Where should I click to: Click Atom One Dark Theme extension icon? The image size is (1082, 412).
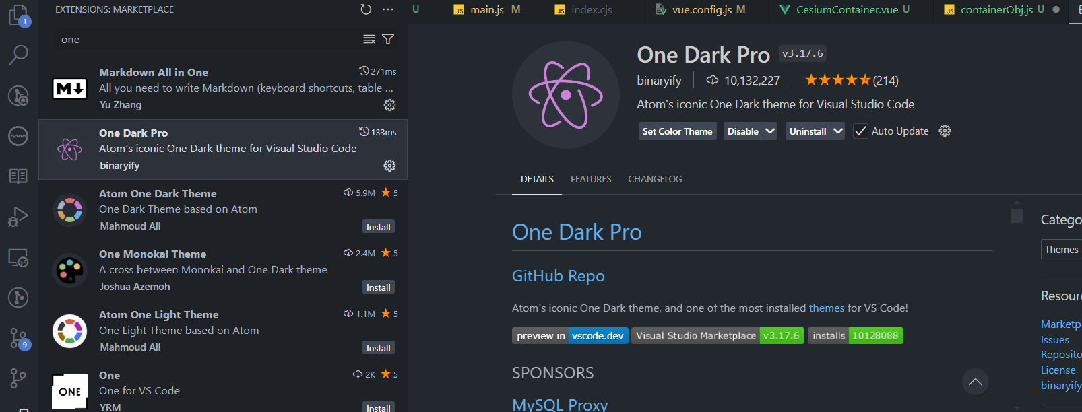[x=70, y=210]
